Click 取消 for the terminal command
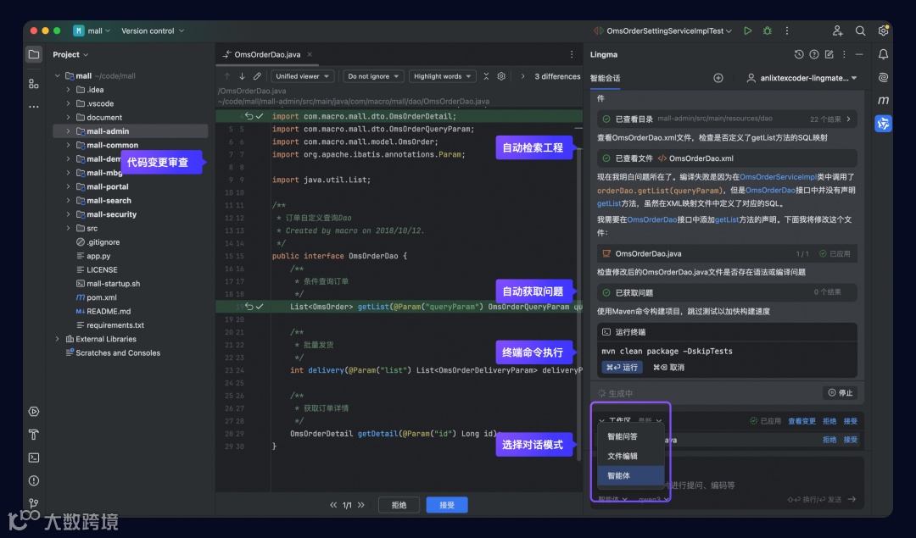Screen dimensions: 916x538 click(x=669, y=367)
